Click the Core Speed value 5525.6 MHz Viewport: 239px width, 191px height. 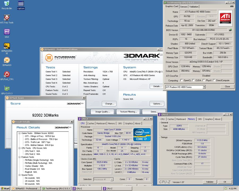[102, 162]
